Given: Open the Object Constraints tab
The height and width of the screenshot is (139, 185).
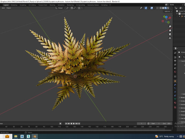Looking at the screenshot, I should pos(175,95).
